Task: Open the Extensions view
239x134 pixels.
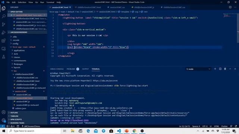Action: [3, 41]
